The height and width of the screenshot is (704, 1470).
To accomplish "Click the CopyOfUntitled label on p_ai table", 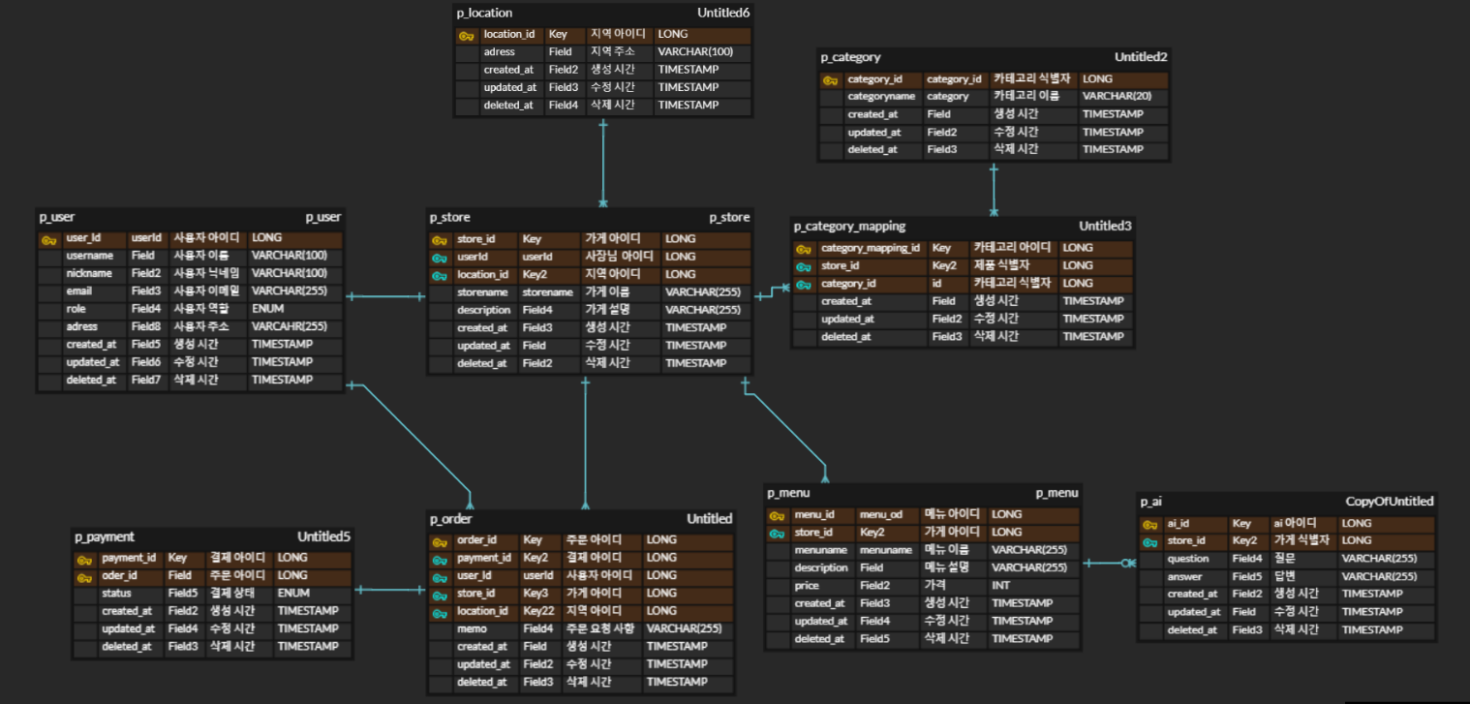I will [1390, 502].
